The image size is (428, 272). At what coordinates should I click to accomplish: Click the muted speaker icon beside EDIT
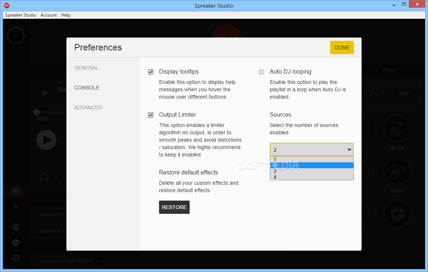[x=384, y=93]
